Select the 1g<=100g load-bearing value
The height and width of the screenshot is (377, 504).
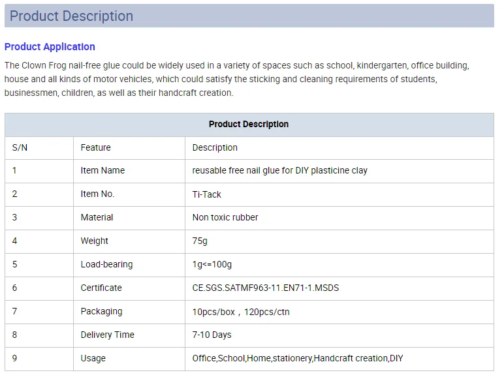212,265
